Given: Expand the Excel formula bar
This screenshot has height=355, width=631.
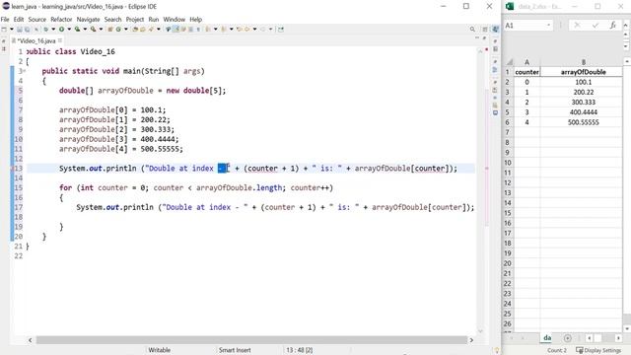Looking at the screenshot, I should click(x=626, y=25).
